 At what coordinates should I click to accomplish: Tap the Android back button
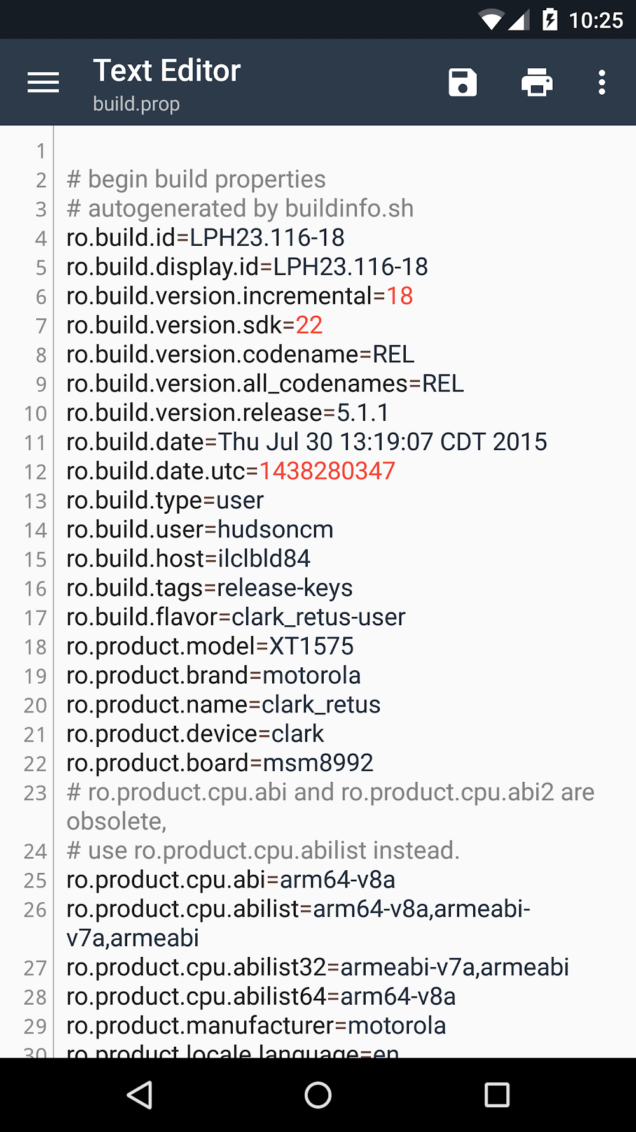pos(140,1095)
